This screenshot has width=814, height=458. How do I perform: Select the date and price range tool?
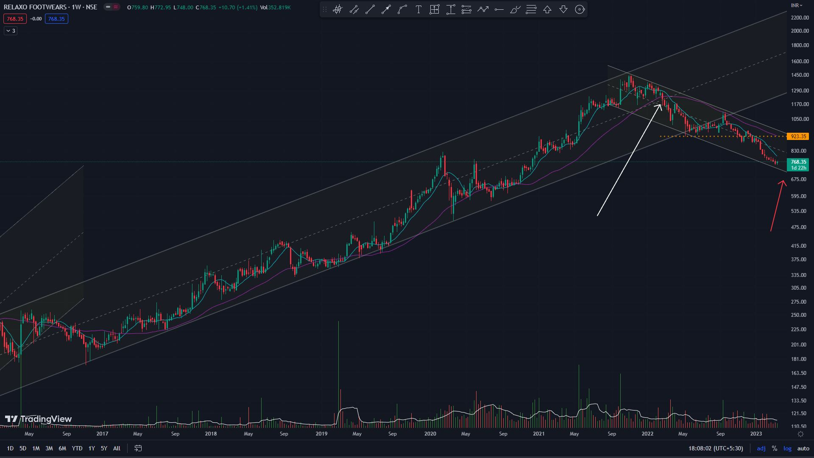click(x=435, y=9)
